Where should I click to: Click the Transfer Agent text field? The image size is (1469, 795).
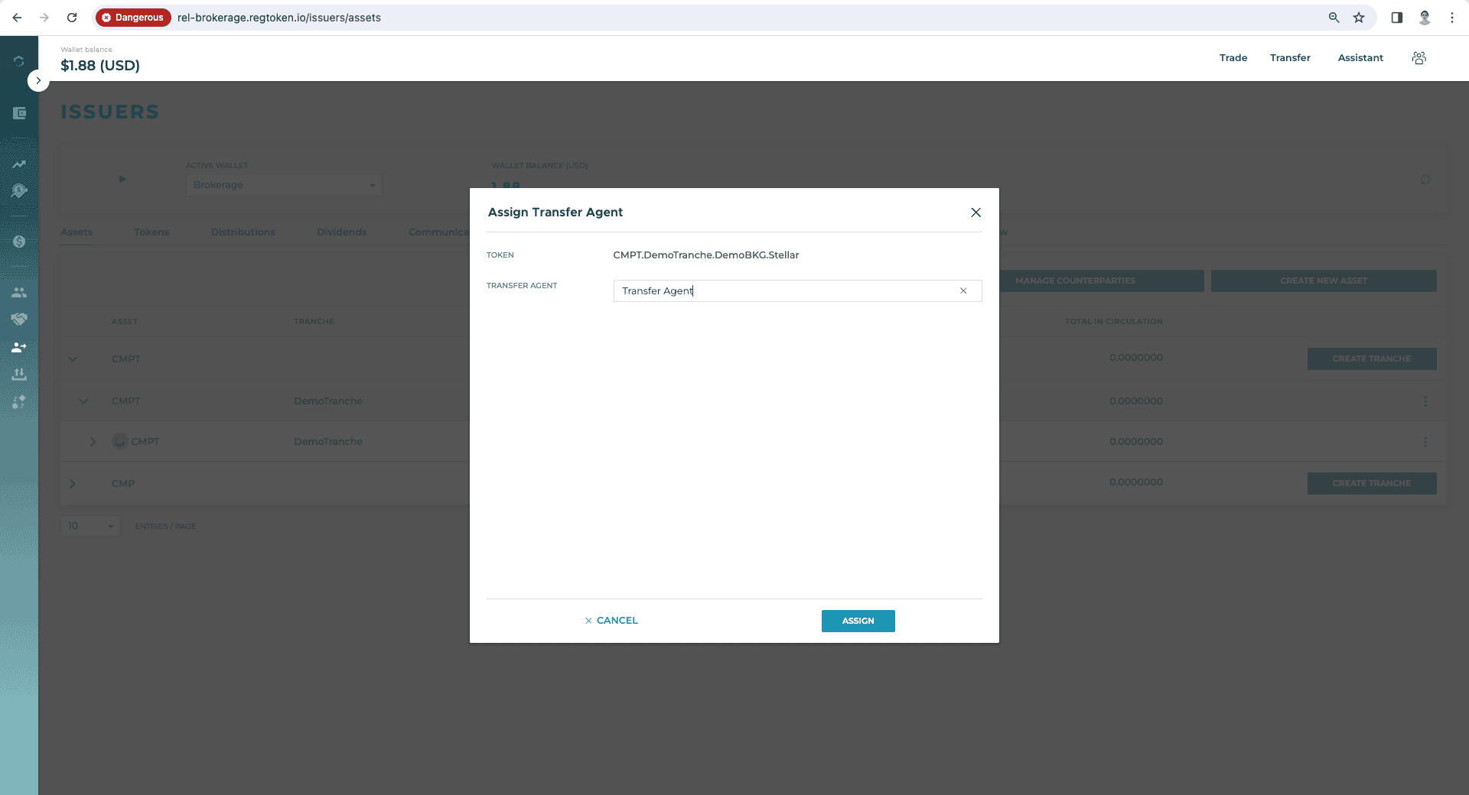click(797, 290)
